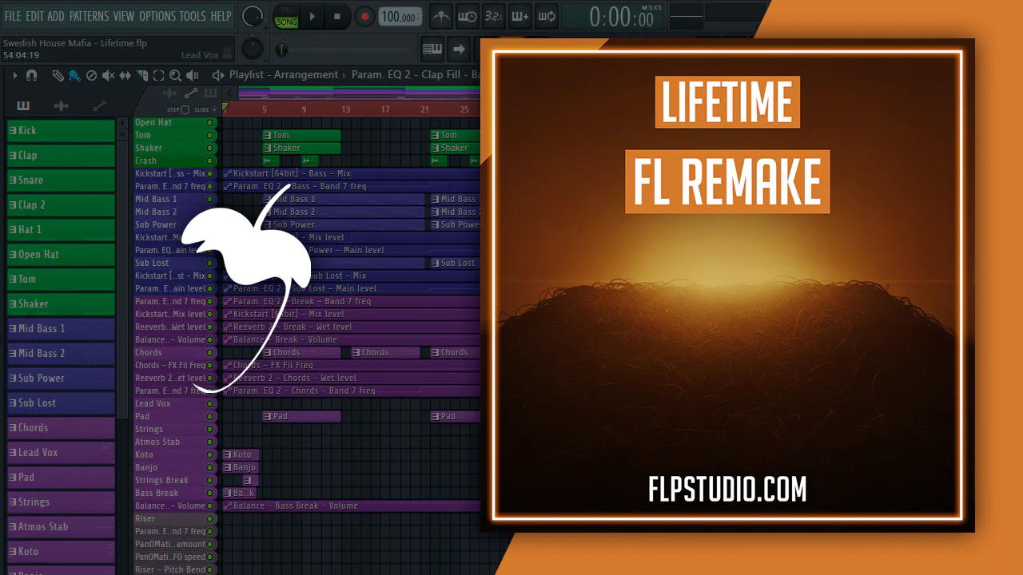Open the PATTERNS menu
The image size is (1023, 575).
(89, 16)
